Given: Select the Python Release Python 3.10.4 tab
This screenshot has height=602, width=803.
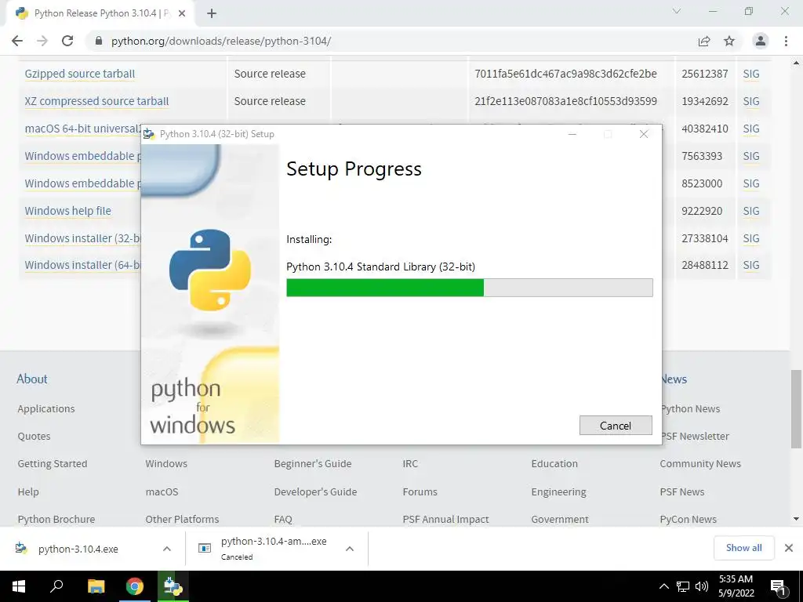Looking at the screenshot, I should pos(101,13).
